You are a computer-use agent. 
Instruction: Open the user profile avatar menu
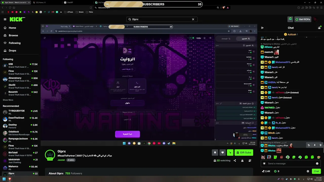point(315,19)
